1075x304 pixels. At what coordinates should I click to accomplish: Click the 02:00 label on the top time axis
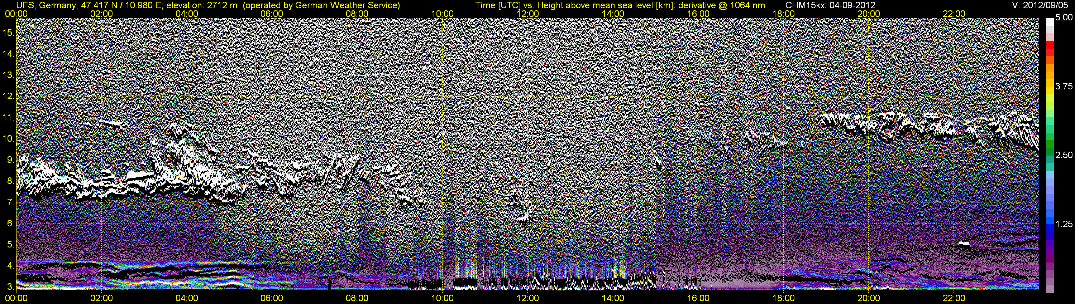pos(101,14)
